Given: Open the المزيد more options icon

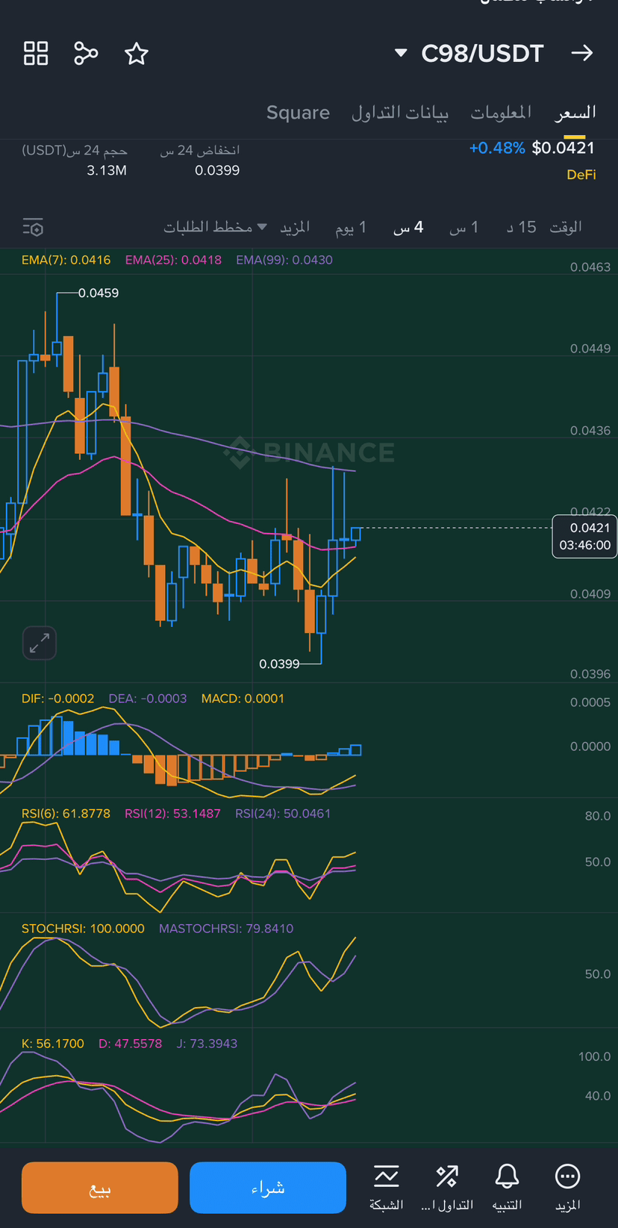Looking at the screenshot, I should pyautogui.click(x=568, y=1187).
